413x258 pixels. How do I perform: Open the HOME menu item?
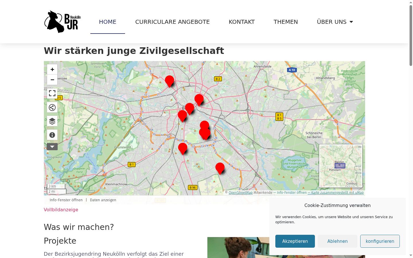108,22
